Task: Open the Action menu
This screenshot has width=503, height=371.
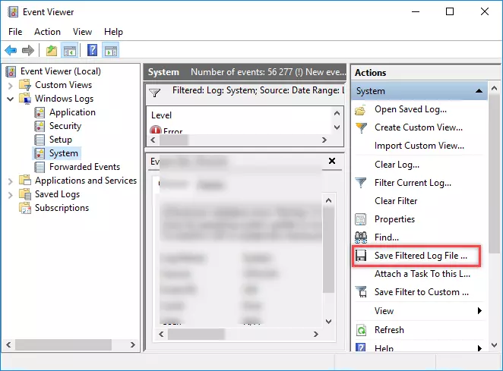Action: click(47, 32)
